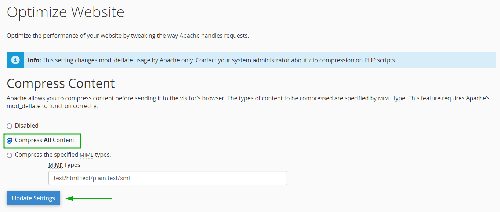Click the sentence about tweaking Apache requests
This screenshot has width=500, height=212.
pyautogui.click(x=128, y=36)
